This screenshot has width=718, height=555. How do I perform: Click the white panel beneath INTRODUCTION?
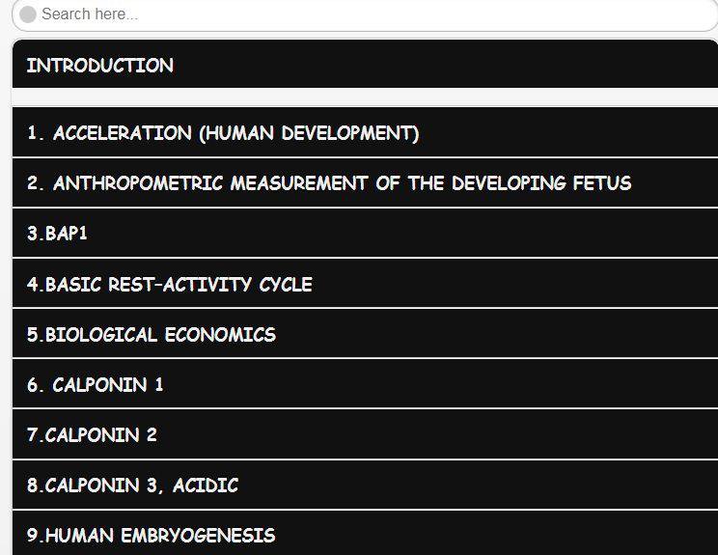coord(365,97)
